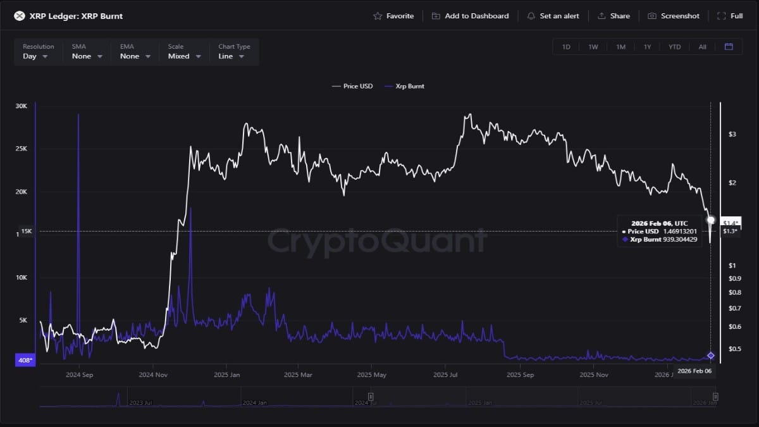Click the 2024 Sep x-axis label
Screen dimensions: 759x427
[78, 374]
